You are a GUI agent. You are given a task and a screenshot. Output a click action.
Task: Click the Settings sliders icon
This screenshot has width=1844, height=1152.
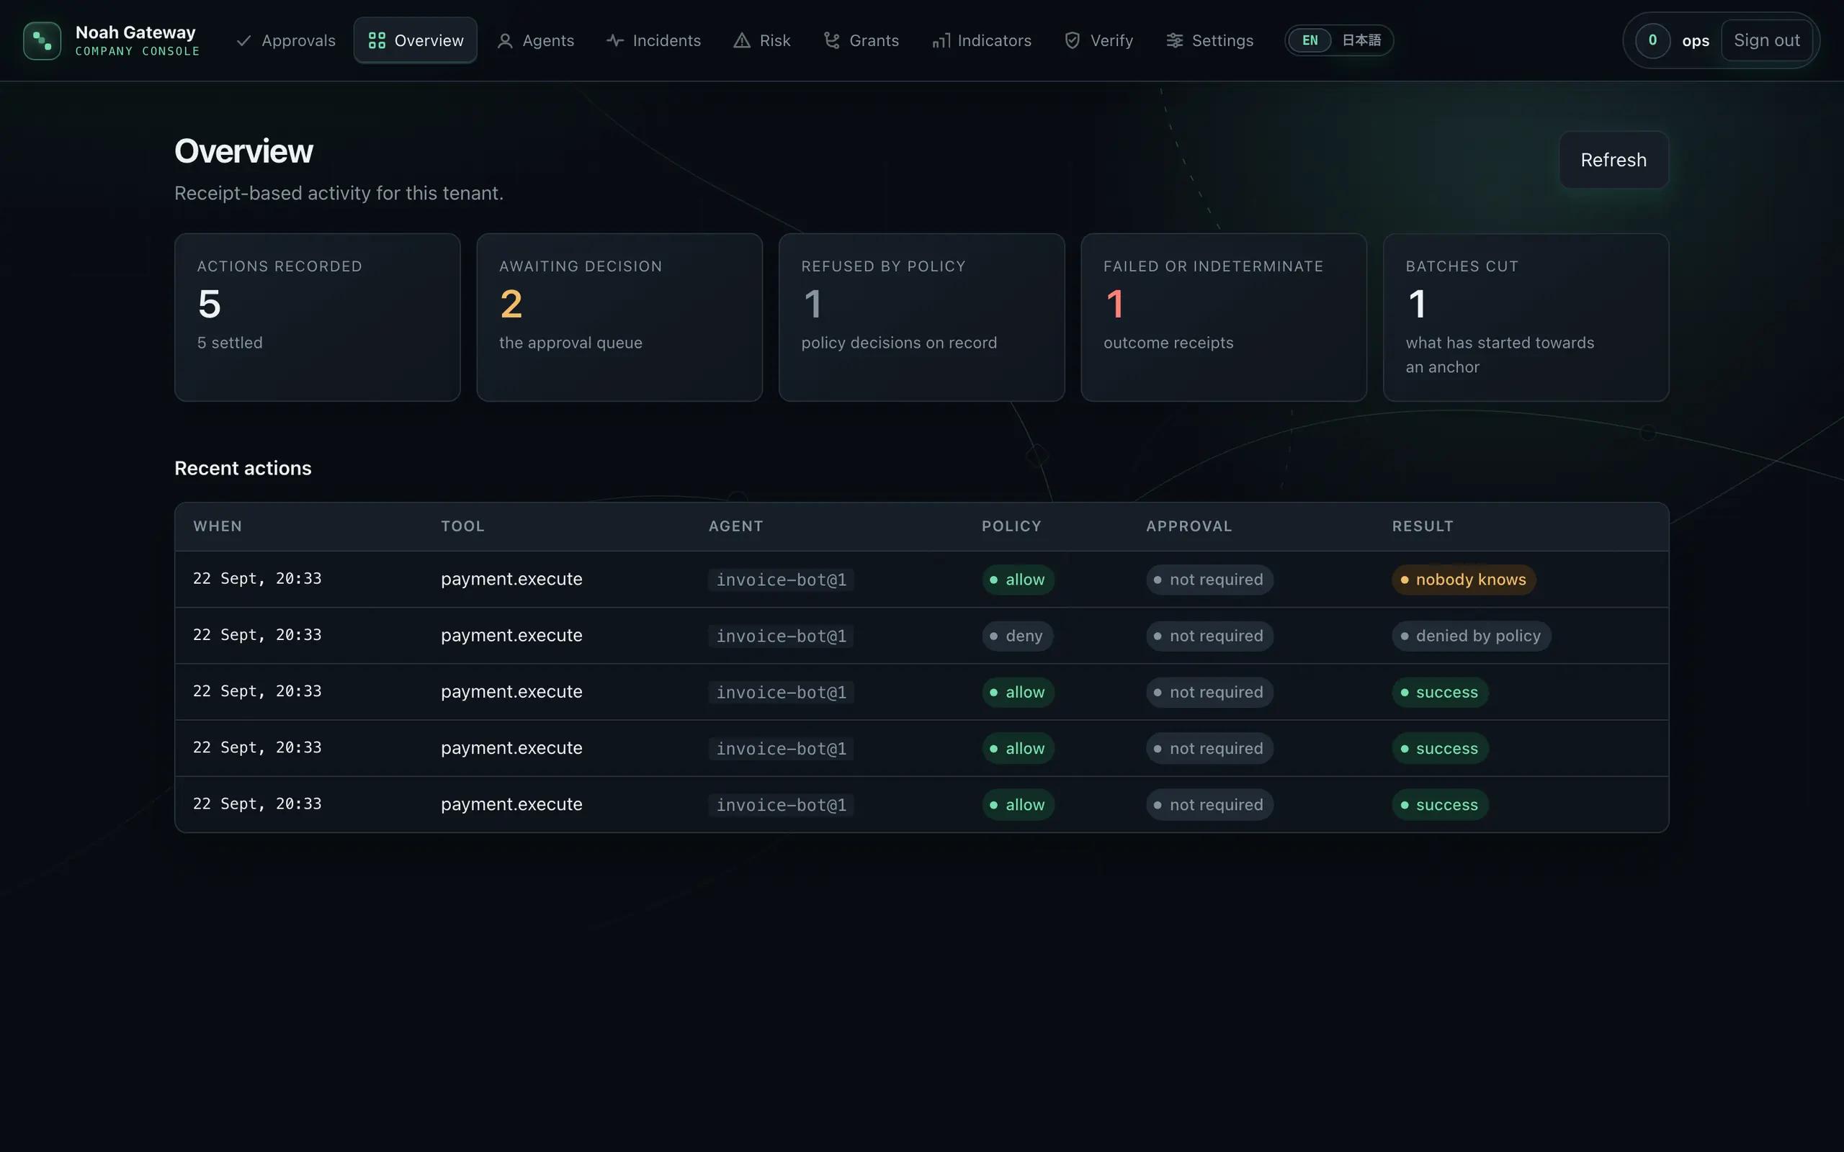pos(1174,40)
